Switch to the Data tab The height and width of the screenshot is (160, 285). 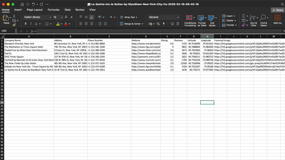67,10
